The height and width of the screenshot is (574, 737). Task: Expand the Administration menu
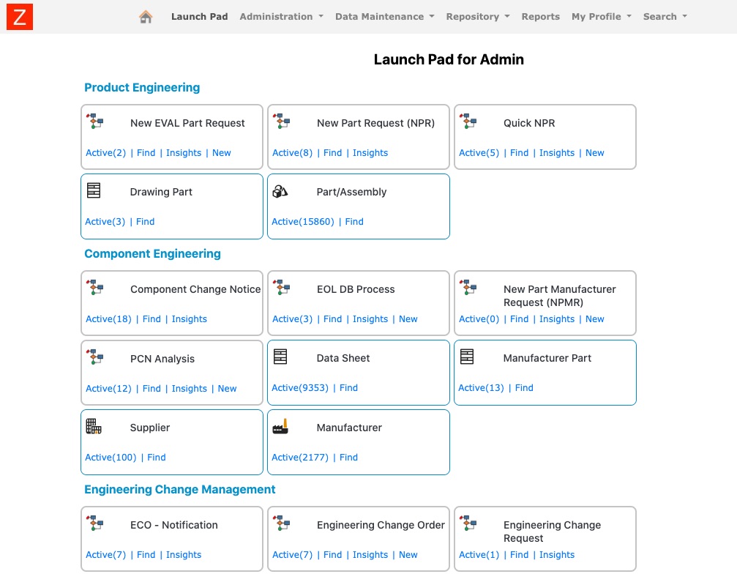click(x=281, y=16)
